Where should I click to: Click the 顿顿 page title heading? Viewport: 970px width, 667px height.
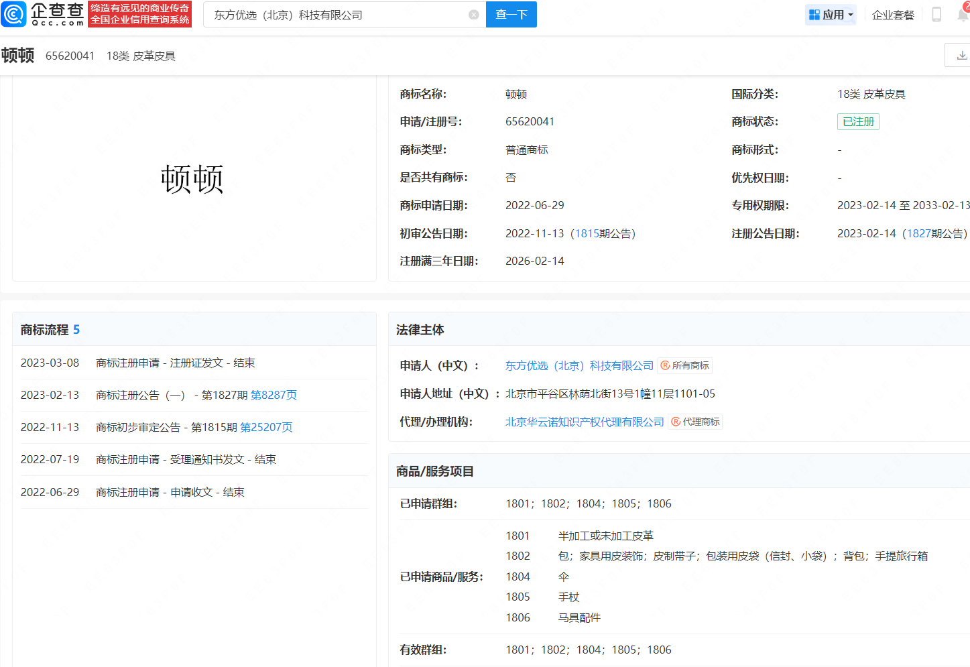tap(18, 56)
